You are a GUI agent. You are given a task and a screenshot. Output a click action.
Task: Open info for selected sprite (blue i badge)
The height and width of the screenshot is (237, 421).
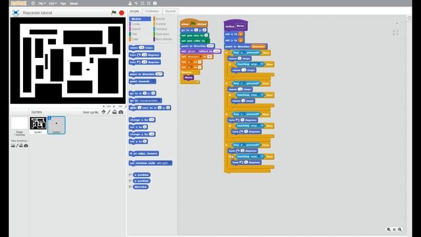point(49,118)
